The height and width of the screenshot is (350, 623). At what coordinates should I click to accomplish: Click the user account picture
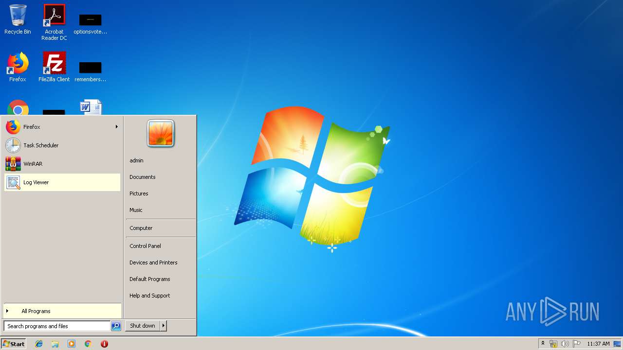click(161, 134)
